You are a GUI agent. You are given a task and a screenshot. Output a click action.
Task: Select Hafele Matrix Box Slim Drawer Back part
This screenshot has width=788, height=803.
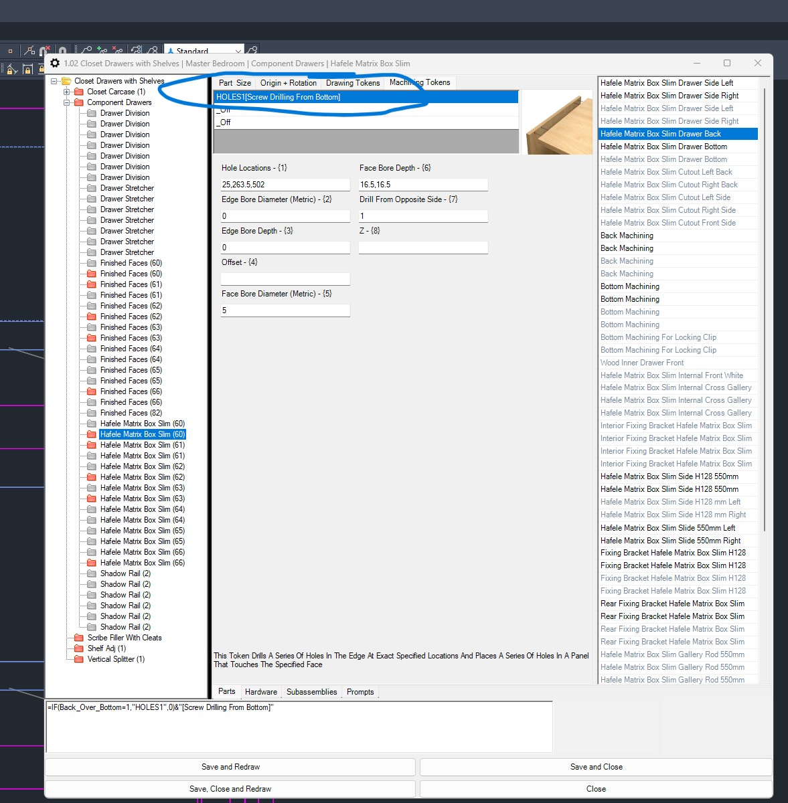coord(678,134)
